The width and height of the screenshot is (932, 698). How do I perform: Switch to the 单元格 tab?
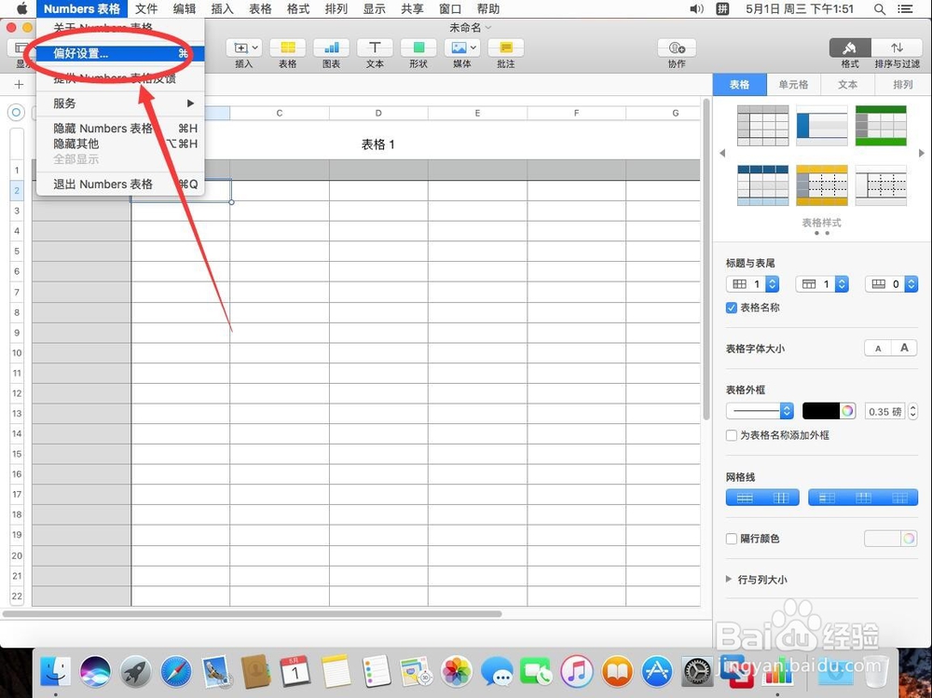(x=793, y=83)
